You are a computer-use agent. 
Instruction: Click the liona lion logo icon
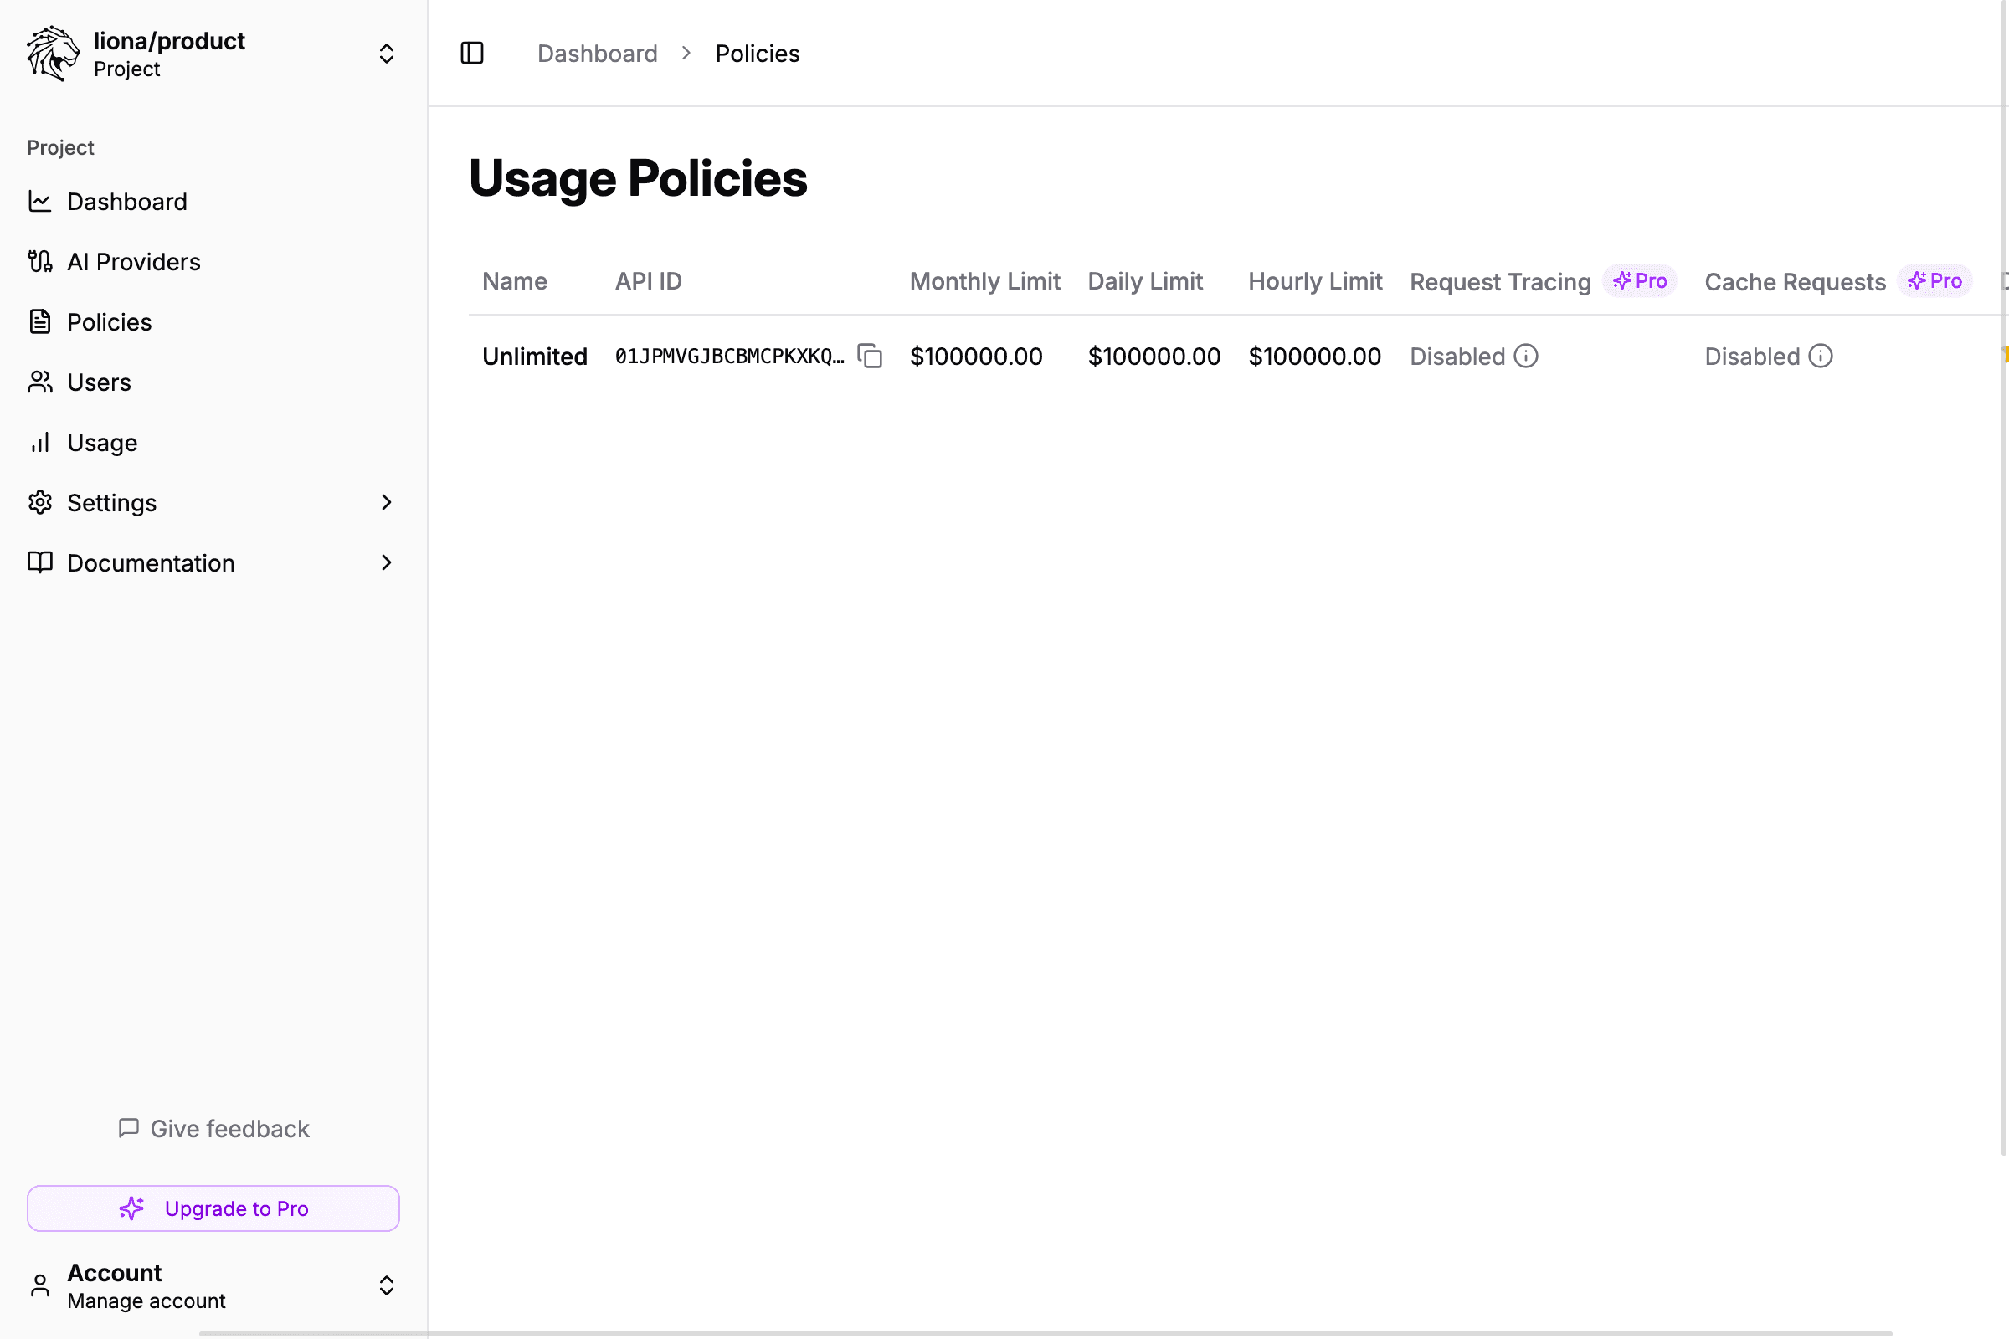coord(53,54)
